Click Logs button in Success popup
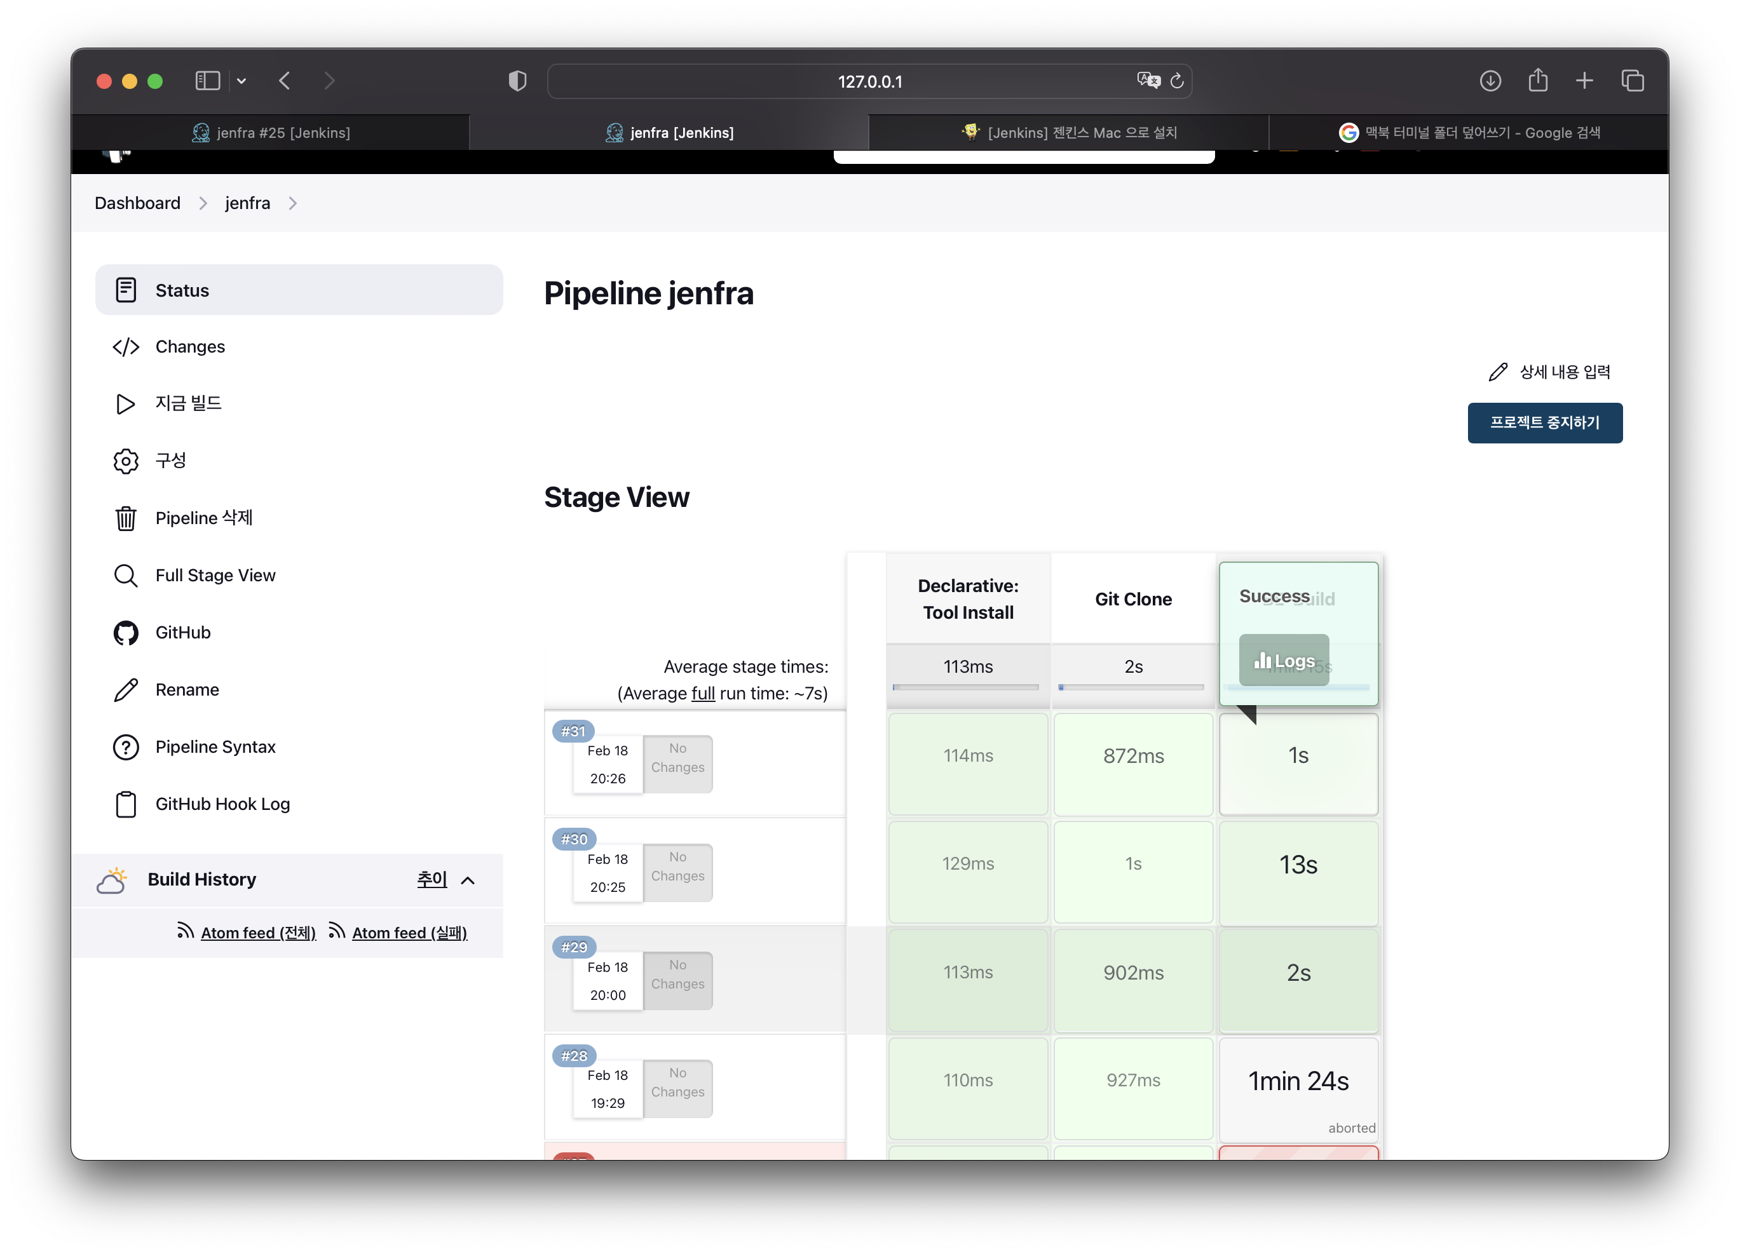1740x1254 pixels. click(x=1284, y=661)
